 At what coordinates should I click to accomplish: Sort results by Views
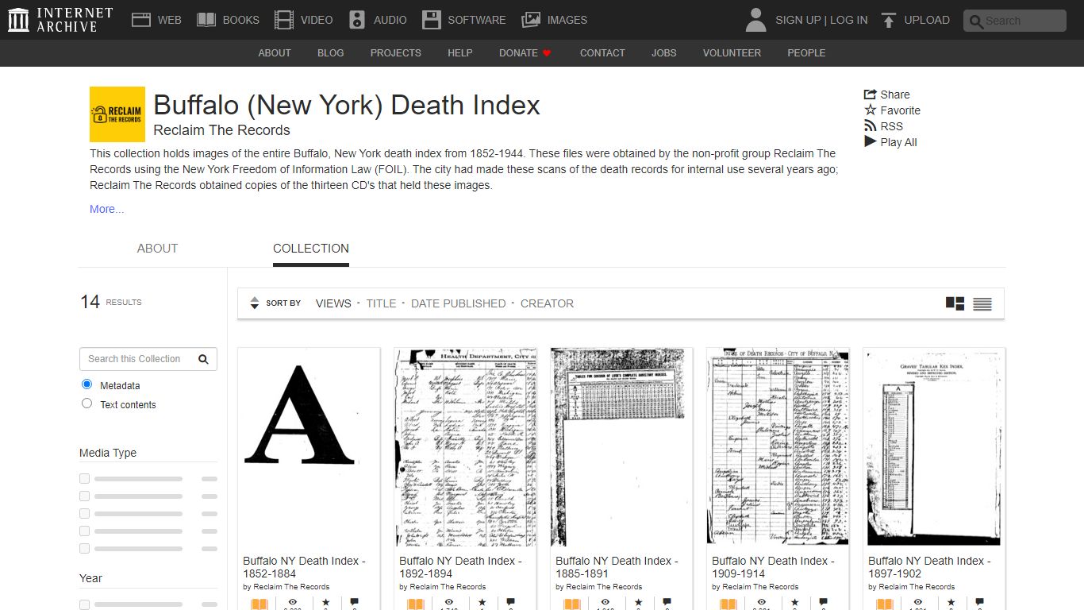pyautogui.click(x=333, y=303)
